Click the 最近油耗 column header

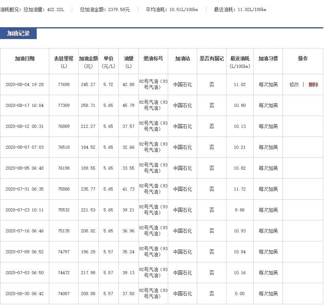pos(240,58)
